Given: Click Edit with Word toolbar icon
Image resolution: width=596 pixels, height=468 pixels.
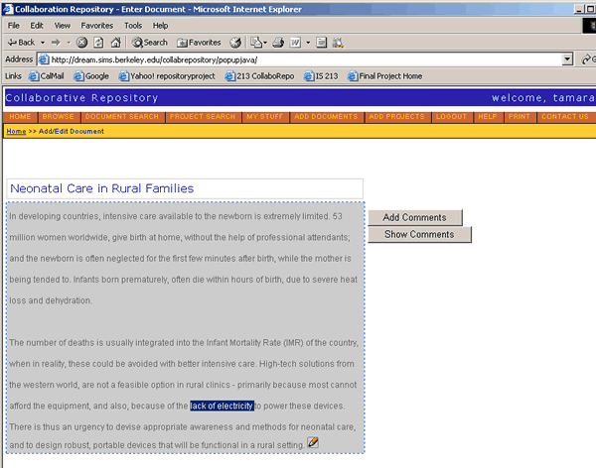Looking at the screenshot, I should click(x=295, y=43).
